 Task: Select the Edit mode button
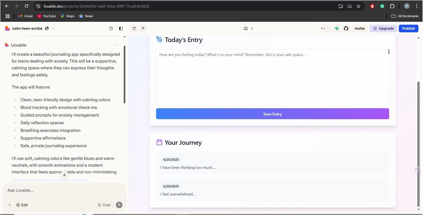22,205
